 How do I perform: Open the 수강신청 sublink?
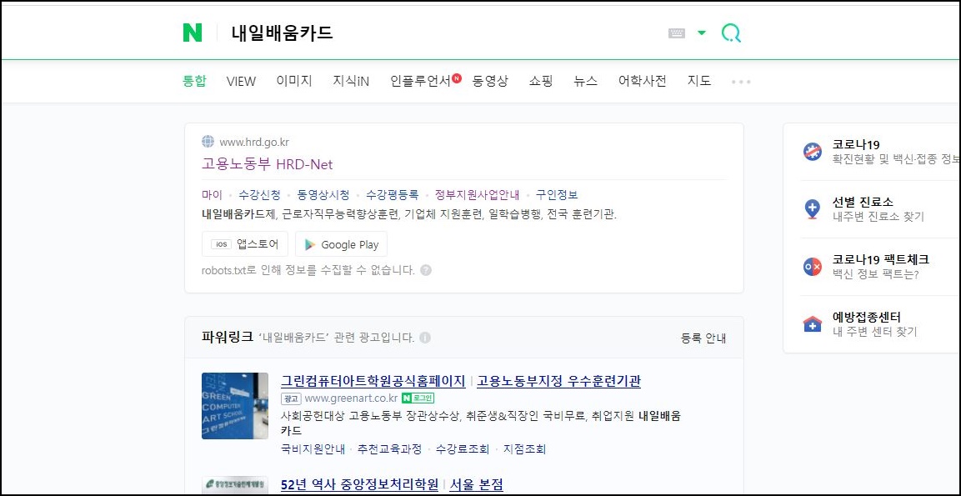260,195
